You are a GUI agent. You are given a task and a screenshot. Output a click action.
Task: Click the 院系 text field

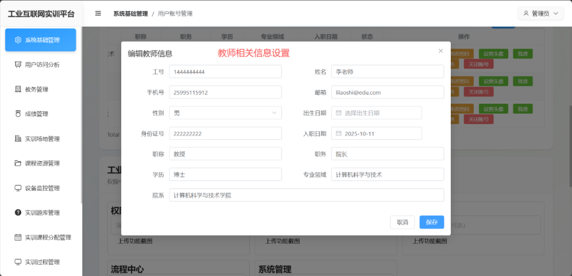point(306,195)
